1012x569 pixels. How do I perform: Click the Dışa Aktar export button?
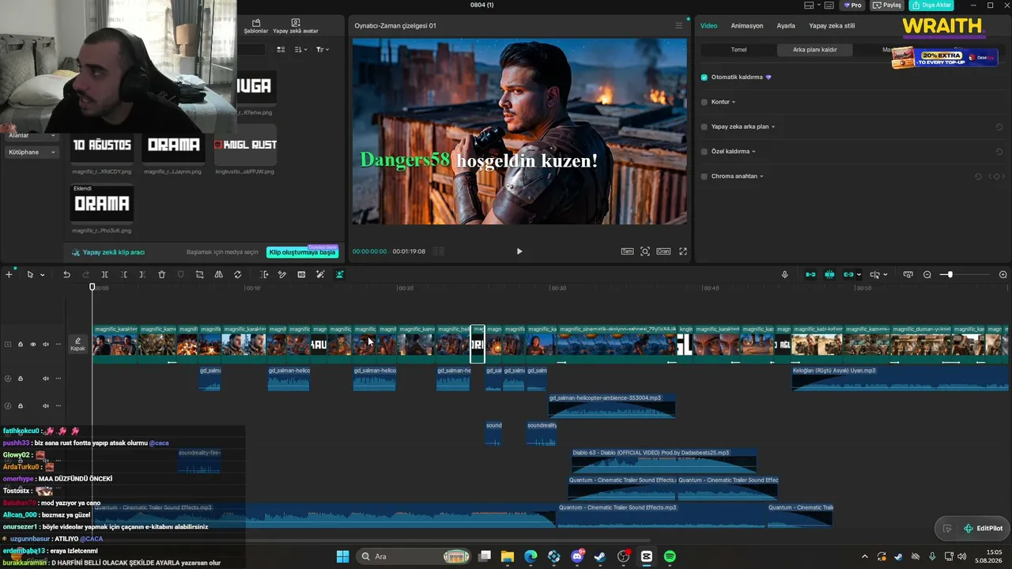[x=931, y=5]
